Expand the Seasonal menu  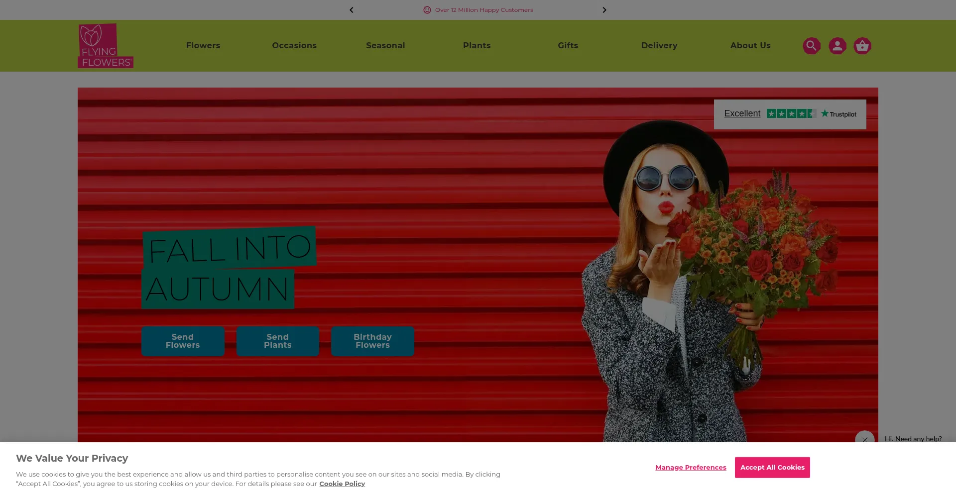(385, 46)
